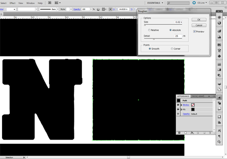Viewport: 227px width, 159px height.
Task: Open the Effect menu
Action: click(13, 3)
